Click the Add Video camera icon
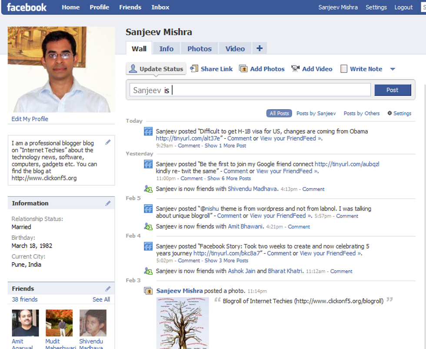This screenshot has height=349, width=426. click(296, 69)
